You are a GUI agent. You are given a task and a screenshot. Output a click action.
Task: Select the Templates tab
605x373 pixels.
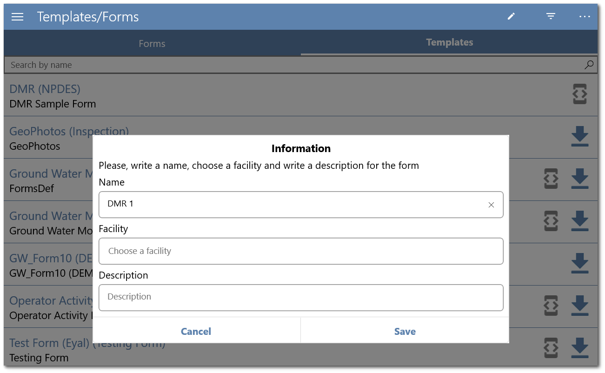click(x=450, y=42)
